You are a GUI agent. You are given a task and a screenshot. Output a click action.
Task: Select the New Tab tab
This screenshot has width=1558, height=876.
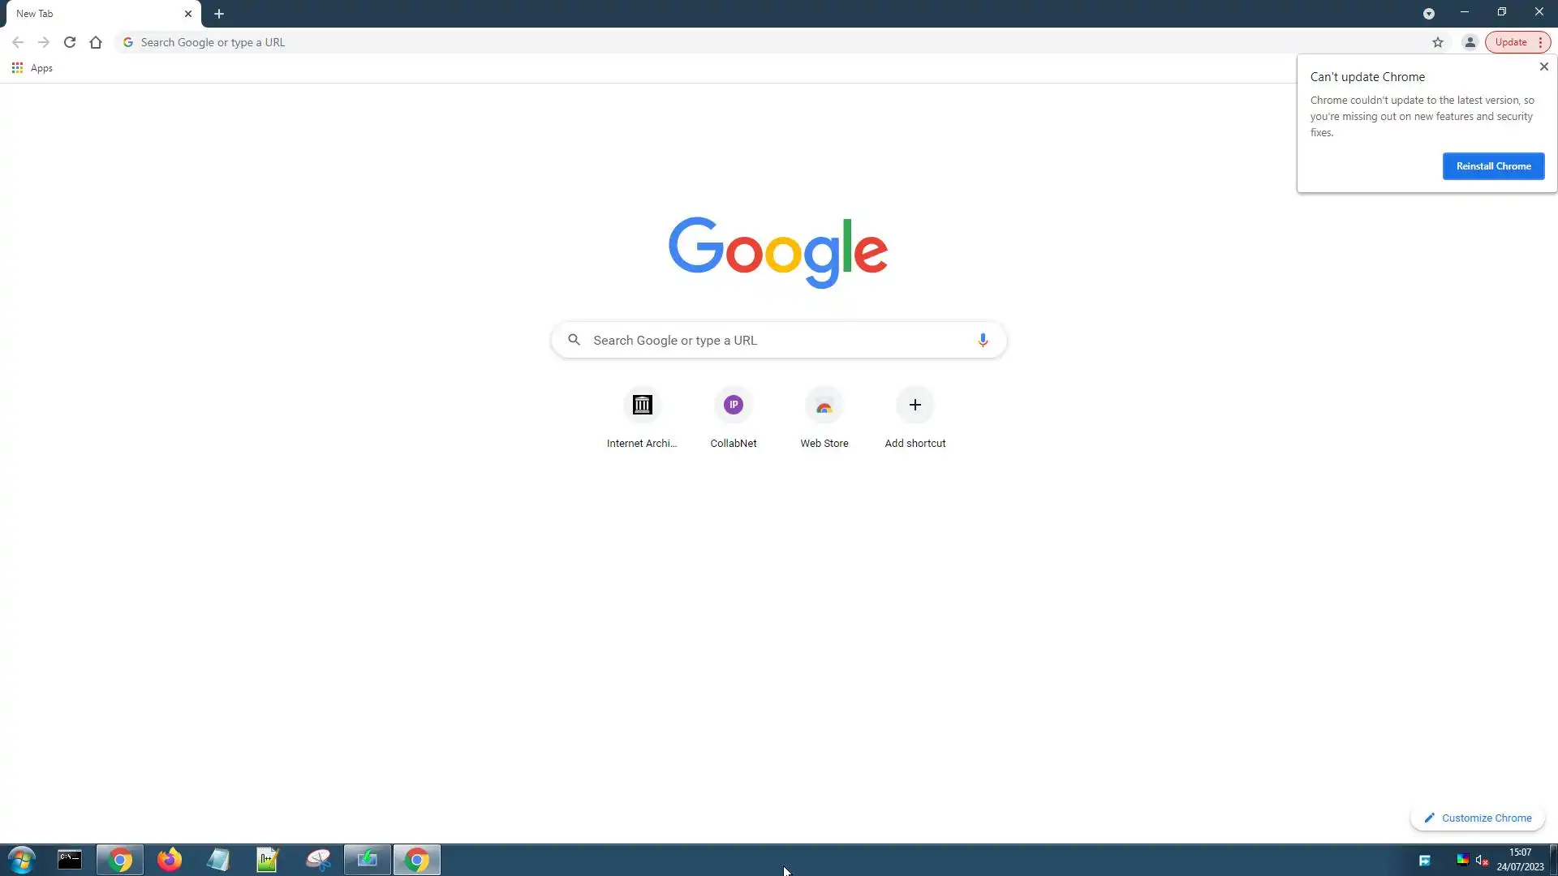97,14
